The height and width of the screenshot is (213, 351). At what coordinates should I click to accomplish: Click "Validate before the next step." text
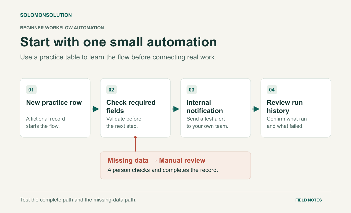(x=124, y=122)
